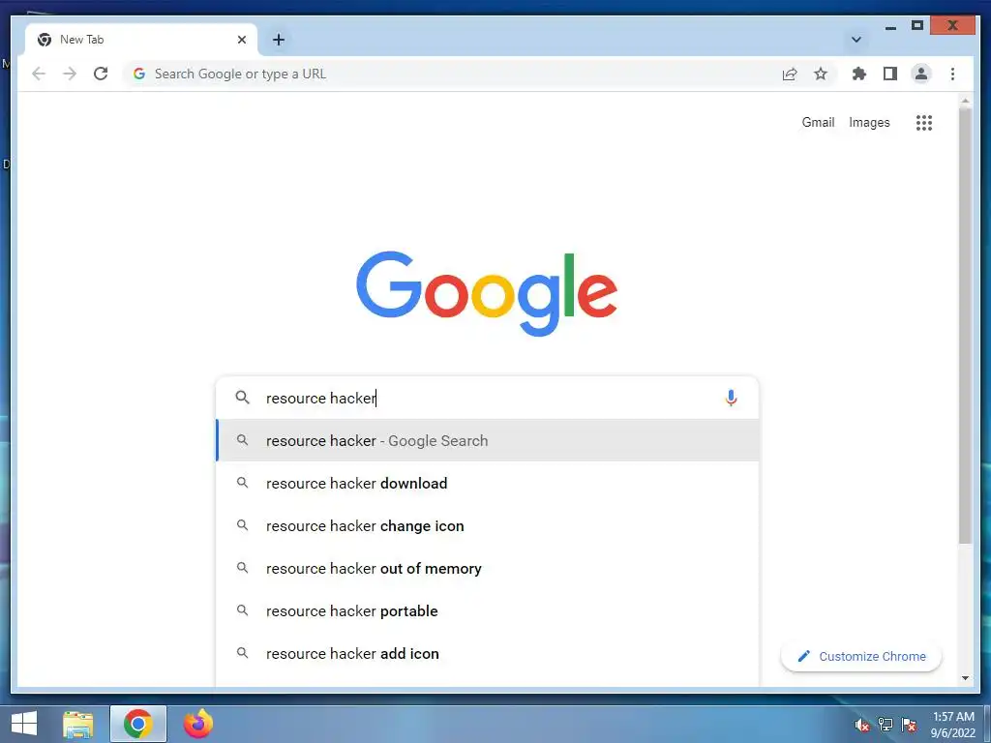Open the Extensions puzzle icon
This screenshot has height=743, width=991.
(859, 74)
